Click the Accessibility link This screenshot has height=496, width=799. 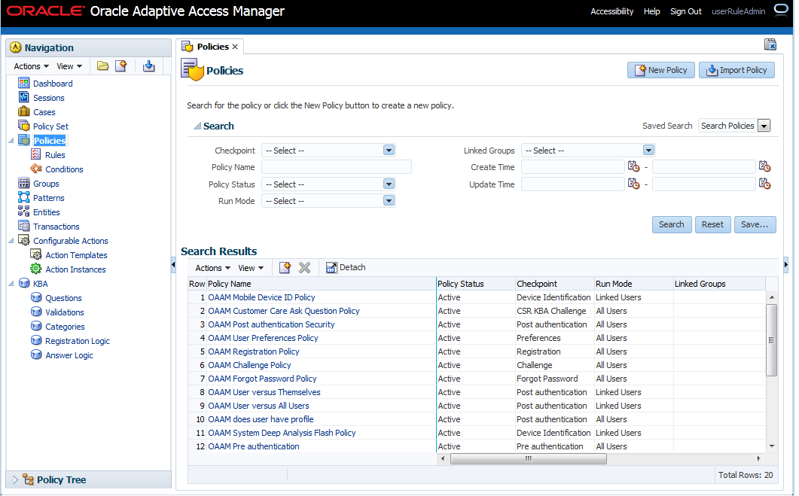612,11
